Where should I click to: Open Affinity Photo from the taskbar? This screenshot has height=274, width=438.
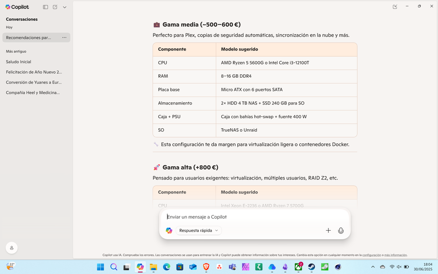click(x=245, y=267)
